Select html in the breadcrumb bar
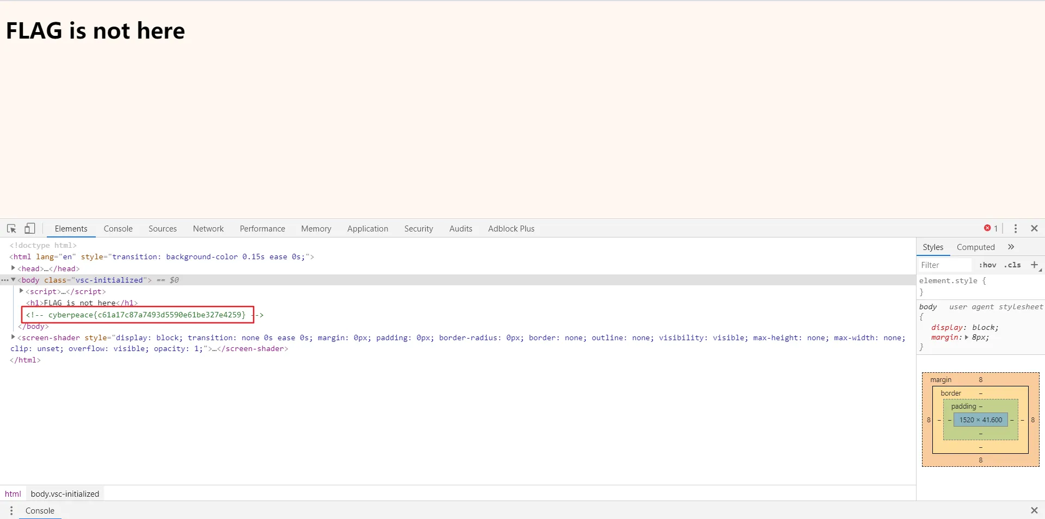Viewport: 1045px width, 519px height. pyautogui.click(x=13, y=494)
